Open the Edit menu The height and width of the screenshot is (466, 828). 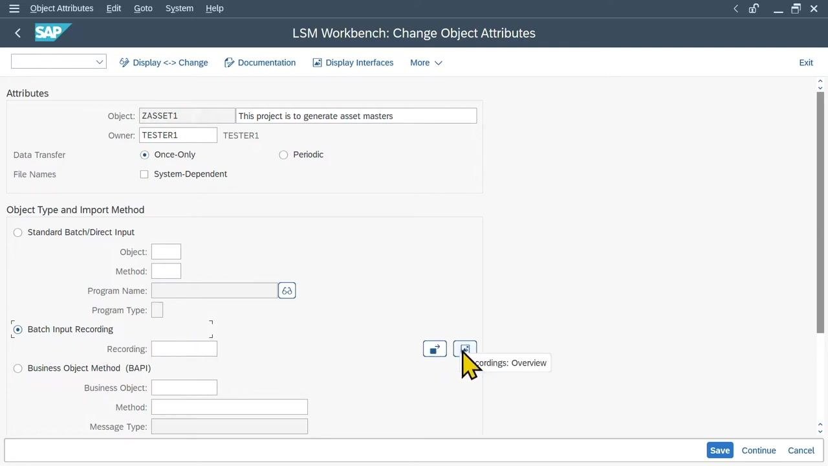tap(114, 8)
